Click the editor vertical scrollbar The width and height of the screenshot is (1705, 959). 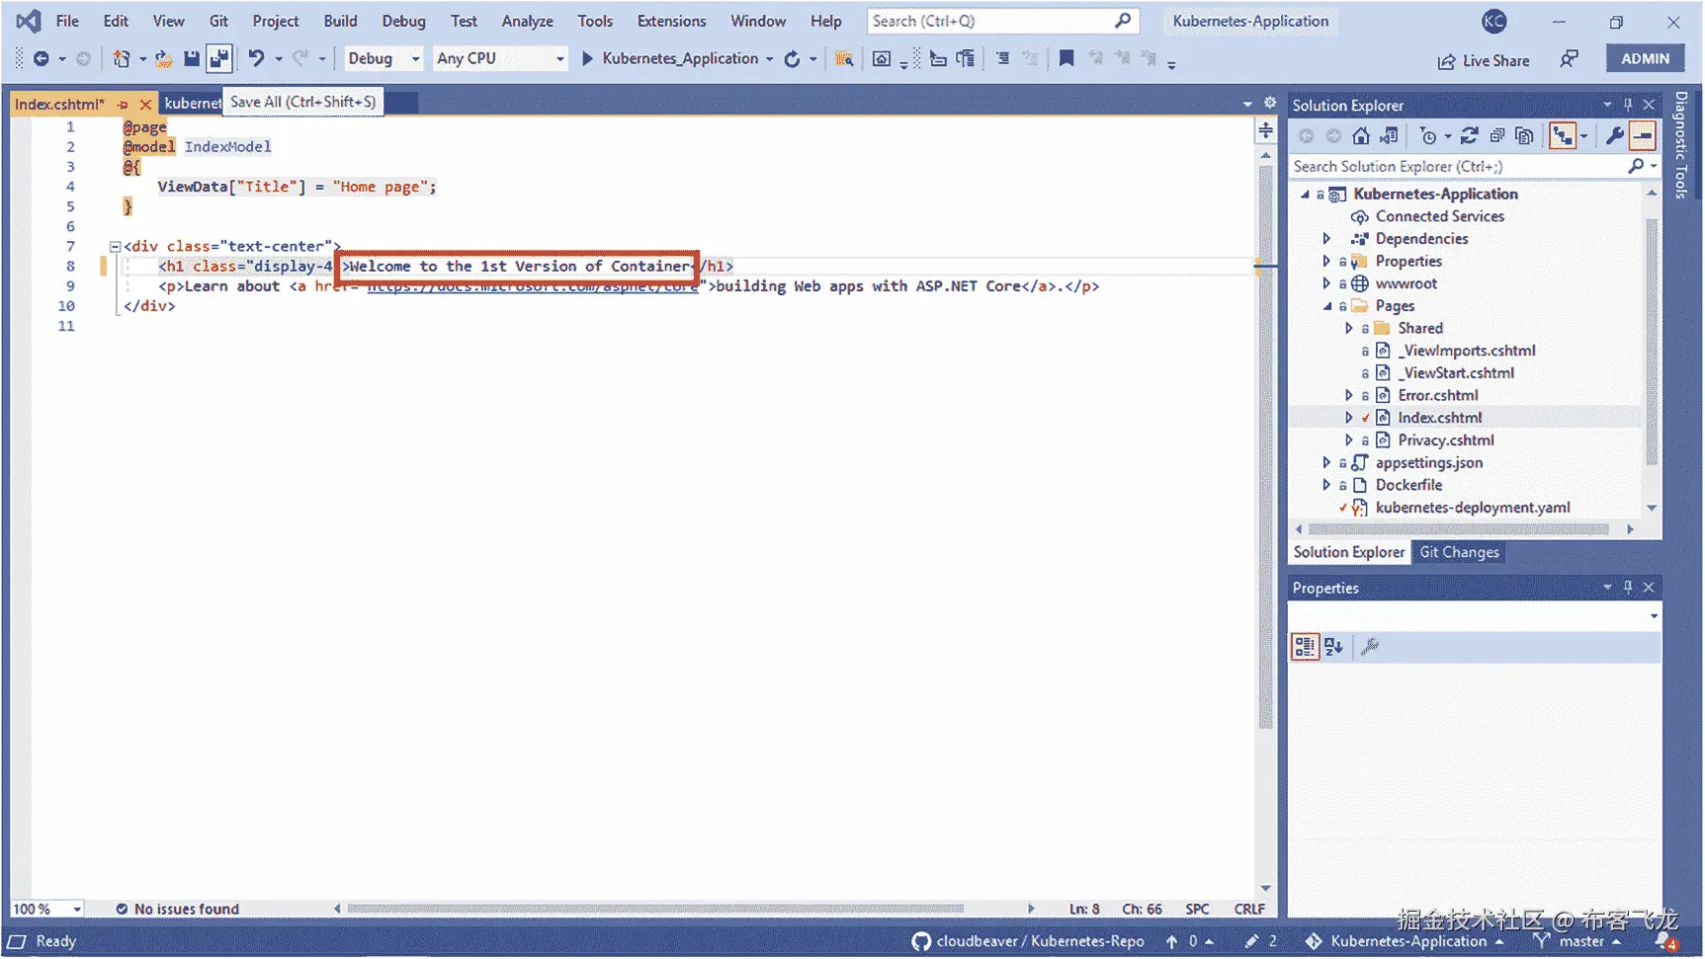click(x=1265, y=444)
